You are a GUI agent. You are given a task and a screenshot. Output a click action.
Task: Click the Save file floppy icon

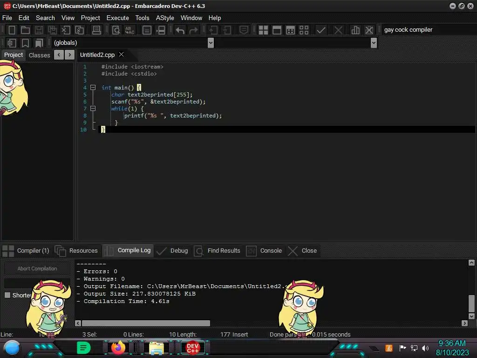(39, 30)
